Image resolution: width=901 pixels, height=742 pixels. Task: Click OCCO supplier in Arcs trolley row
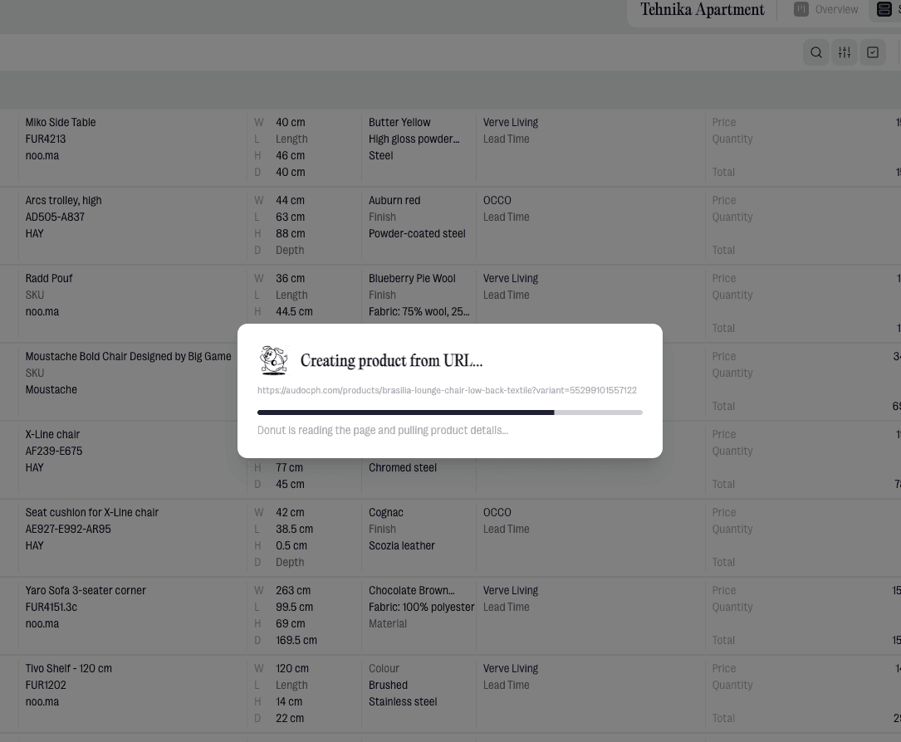497,200
